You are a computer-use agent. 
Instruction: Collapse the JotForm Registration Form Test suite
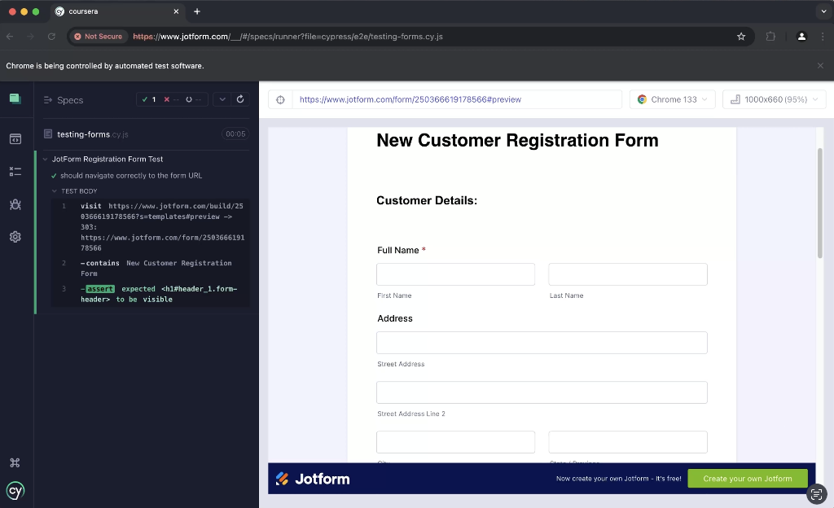(x=107, y=159)
